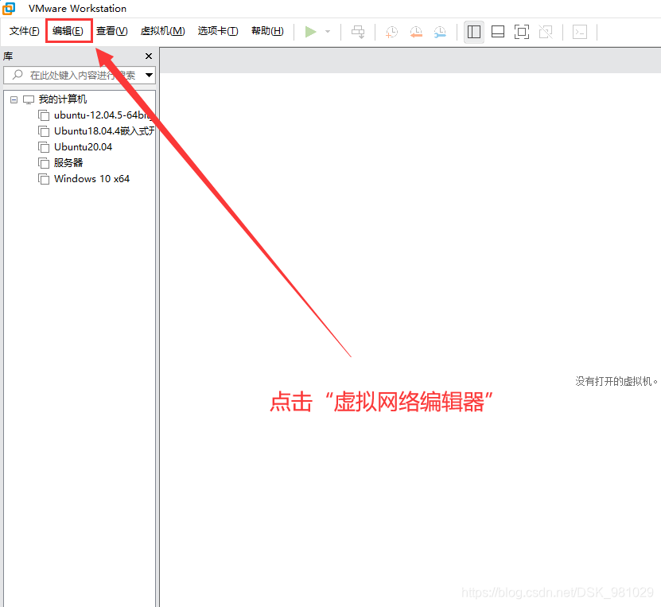Select 我的计算机 in the library tree
This screenshot has width=661, height=607.
pos(62,99)
